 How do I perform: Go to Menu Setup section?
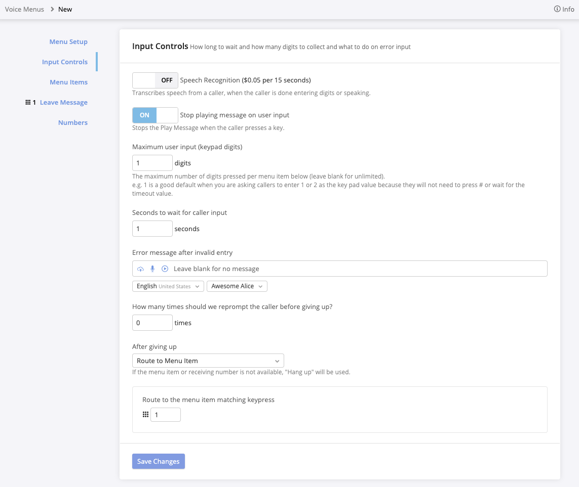tap(68, 42)
